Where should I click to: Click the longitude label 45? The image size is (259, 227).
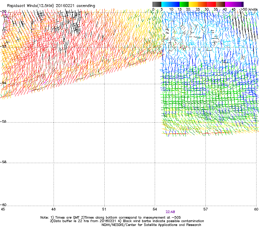[3, 209]
